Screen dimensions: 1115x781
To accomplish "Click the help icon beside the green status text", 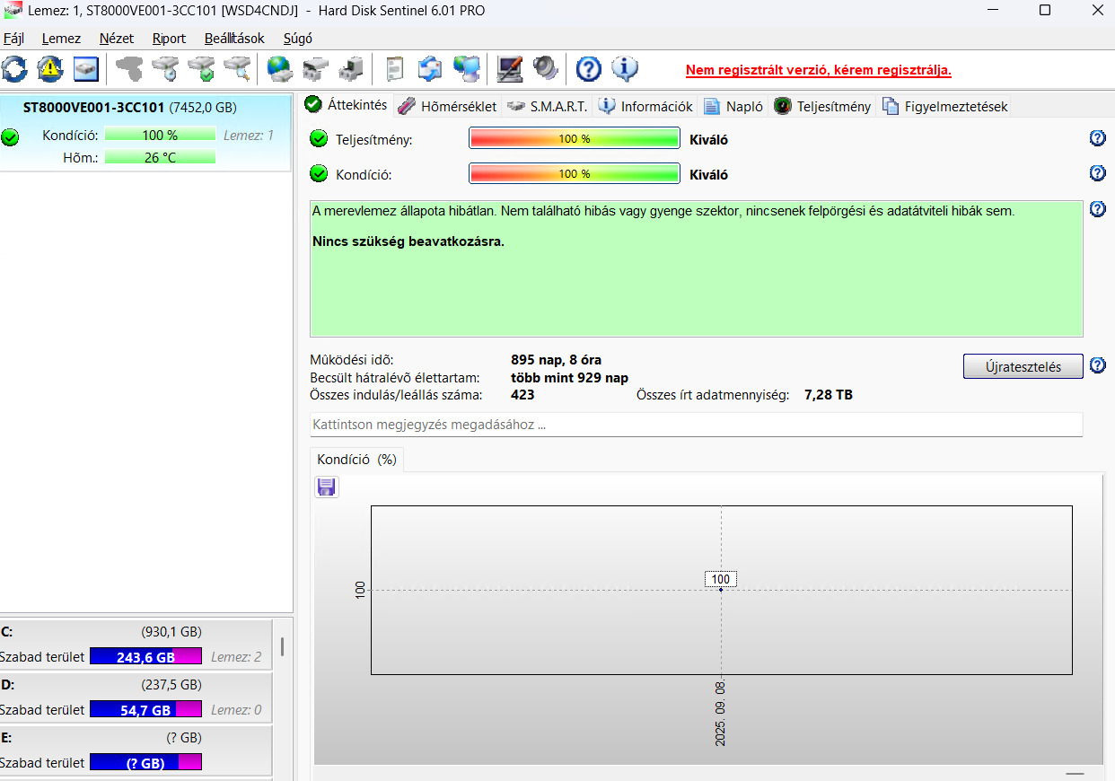I will coord(1097,209).
